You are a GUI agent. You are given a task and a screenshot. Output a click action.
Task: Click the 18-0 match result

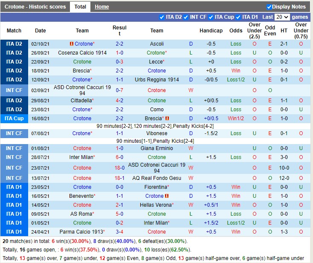click(119, 168)
